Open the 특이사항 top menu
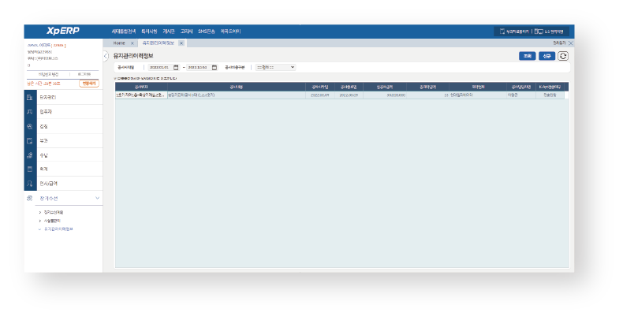 149,32
